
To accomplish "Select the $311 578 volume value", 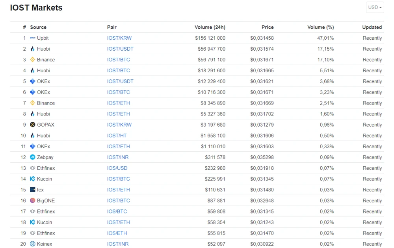I will [215, 157].
